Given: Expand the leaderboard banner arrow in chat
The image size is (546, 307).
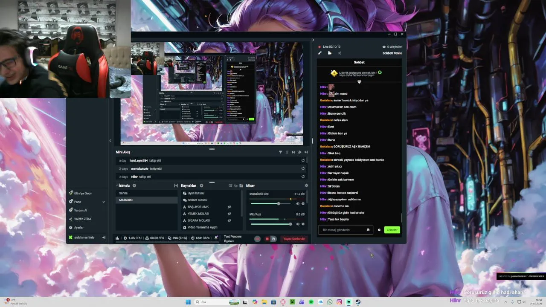Looking at the screenshot, I should [359, 82].
